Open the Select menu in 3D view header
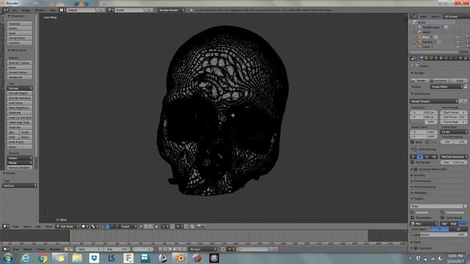The width and height of the screenshot is (470, 264). click(x=27, y=227)
